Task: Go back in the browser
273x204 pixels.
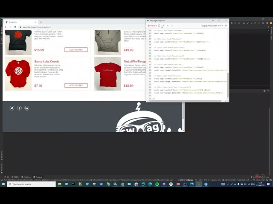Action: (6, 27)
